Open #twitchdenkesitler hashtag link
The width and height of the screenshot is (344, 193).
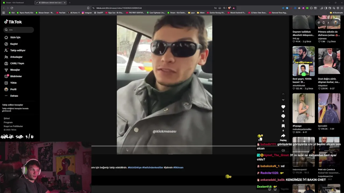pos(153,168)
